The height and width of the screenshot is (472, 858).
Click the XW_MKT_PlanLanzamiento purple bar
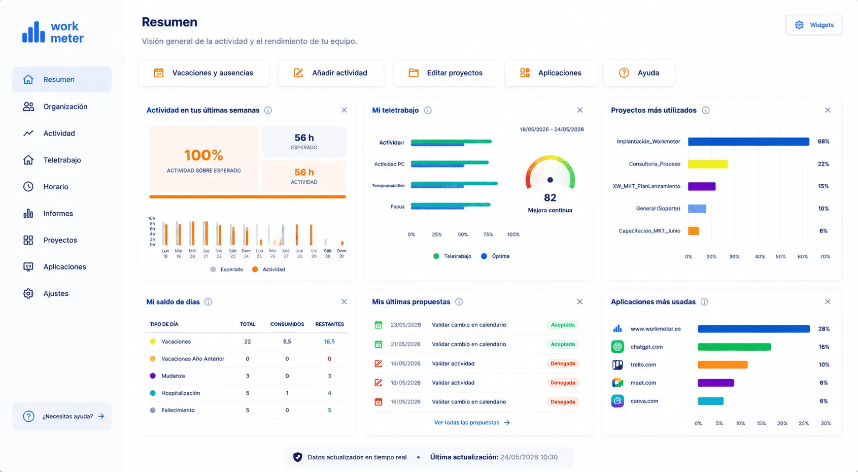[x=702, y=186]
